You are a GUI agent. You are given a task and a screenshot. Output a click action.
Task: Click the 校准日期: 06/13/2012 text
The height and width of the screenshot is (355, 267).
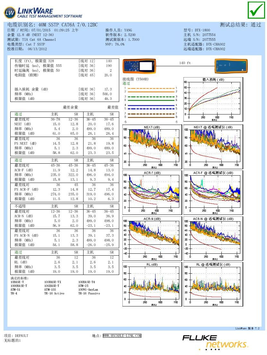(x=27, y=49)
